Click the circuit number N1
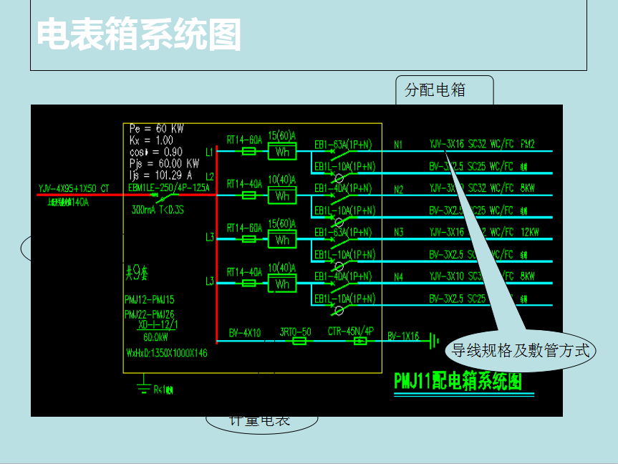 (398, 145)
